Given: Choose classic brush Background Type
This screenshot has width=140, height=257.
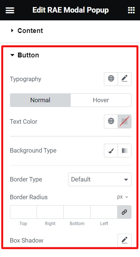Looking at the screenshot, I should click(x=111, y=150).
